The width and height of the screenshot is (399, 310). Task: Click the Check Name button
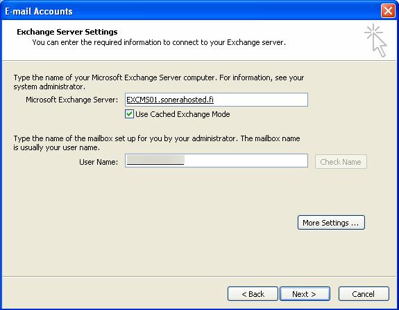pyautogui.click(x=341, y=162)
